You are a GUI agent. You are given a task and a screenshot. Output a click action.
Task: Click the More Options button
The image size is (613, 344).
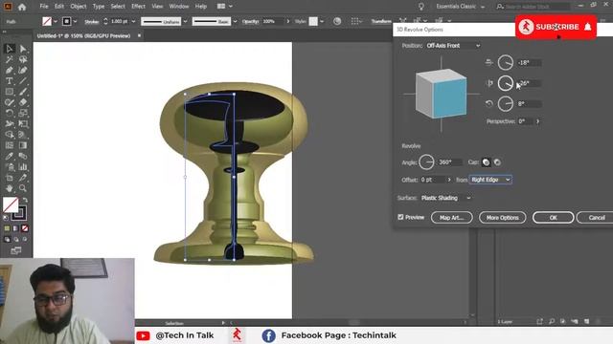click(x=502, y=218)
